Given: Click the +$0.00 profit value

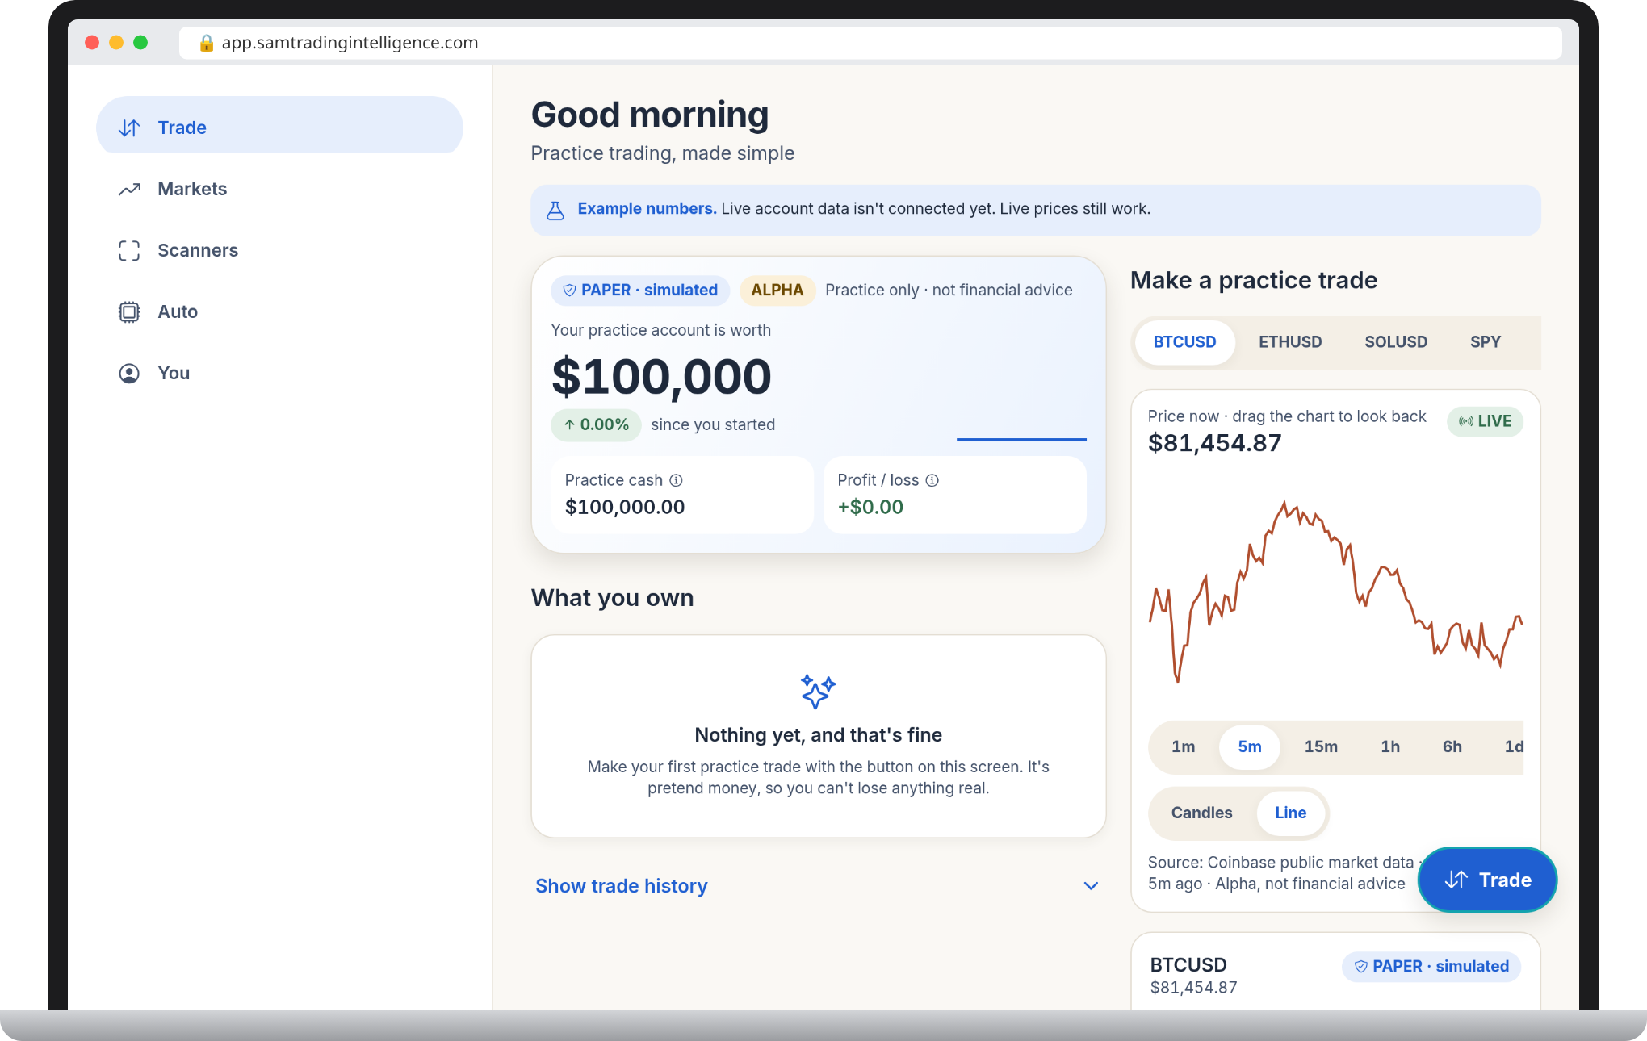Looking at the screenshot, I should (870, 507).
